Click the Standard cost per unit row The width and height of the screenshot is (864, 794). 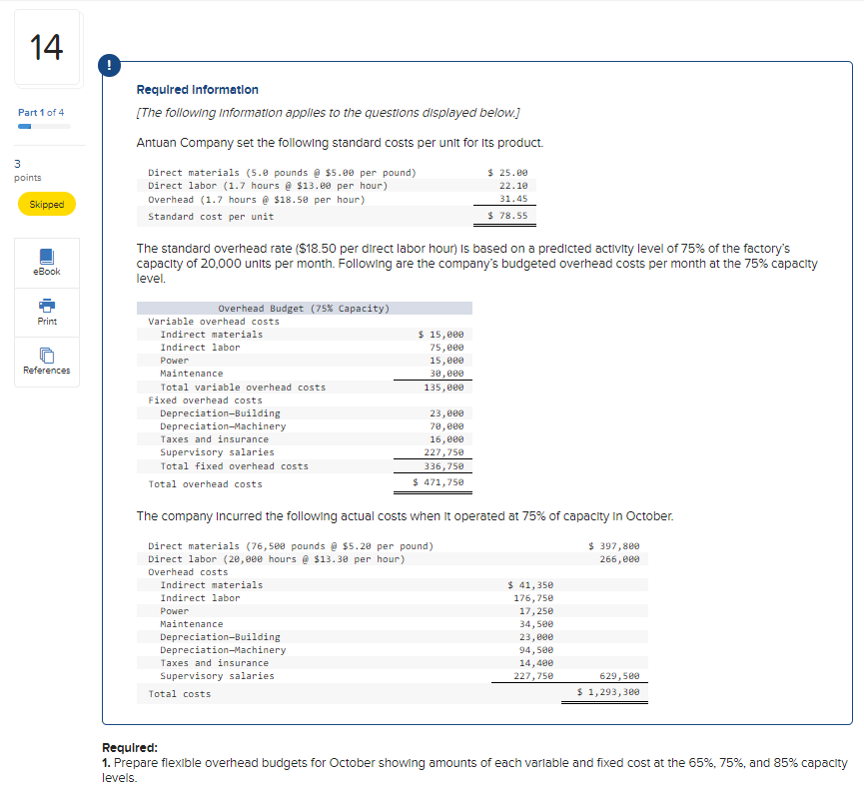click(x=337, y=216)
